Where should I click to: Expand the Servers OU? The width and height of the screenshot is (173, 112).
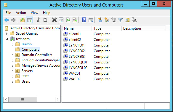(x=12, y=71)
